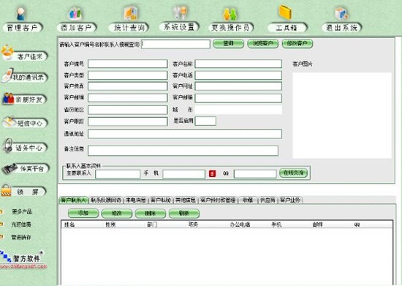Image resolution: width=402 pixels, height=286 pixels.
Task: Switch to the 联系反馈回访 tab
Action: (x=106, y=200)
